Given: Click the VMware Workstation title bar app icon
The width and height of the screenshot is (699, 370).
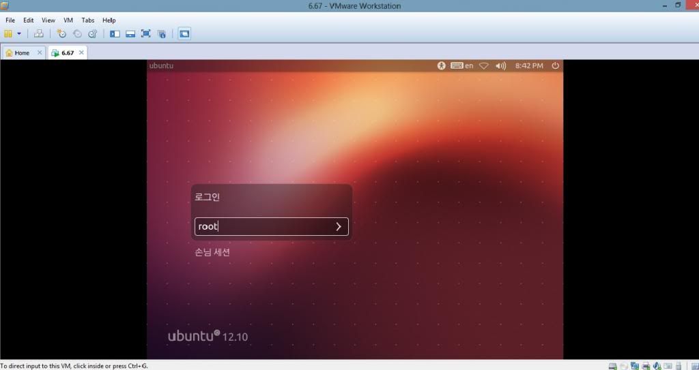Looking at the screenshot, I should [x=5, y=5].
